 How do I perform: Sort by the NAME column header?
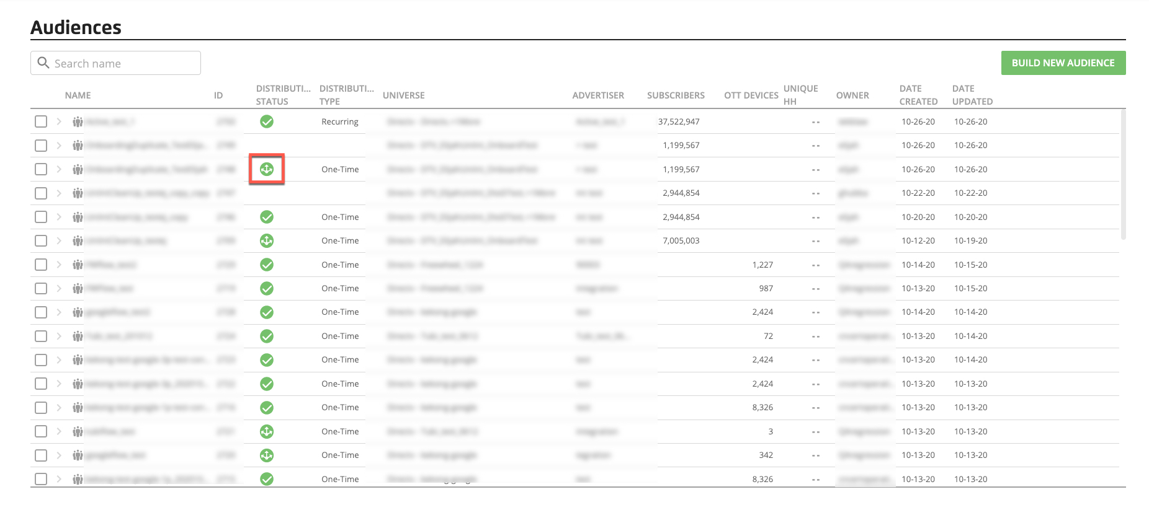pos(78,95)
